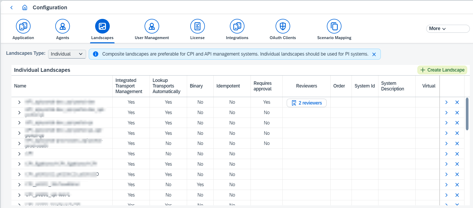Open the License icon
Image resolution: width=473 pixels, height=208 pixels.
click(197, 26)
